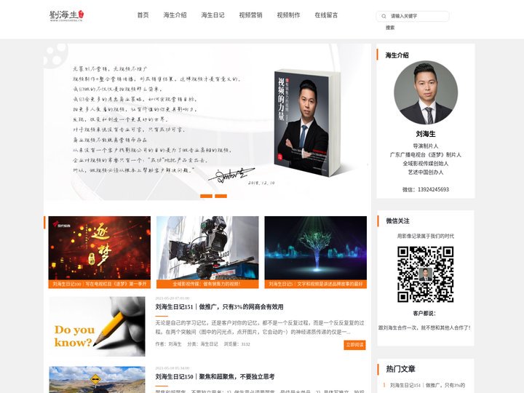
Task: Click the 用影像记录属于我们的时代 text
Action: (426, 236)
